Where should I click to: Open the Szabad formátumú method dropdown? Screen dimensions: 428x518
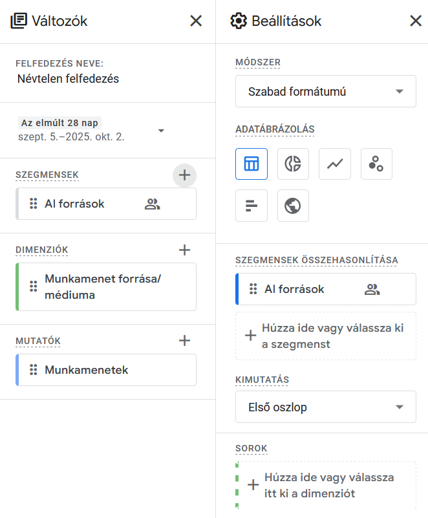[325, 91]
